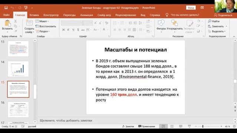This screenshot has width=237, height=133.
Task: Switch to the Переходы tab
Action: click(69, 15)
